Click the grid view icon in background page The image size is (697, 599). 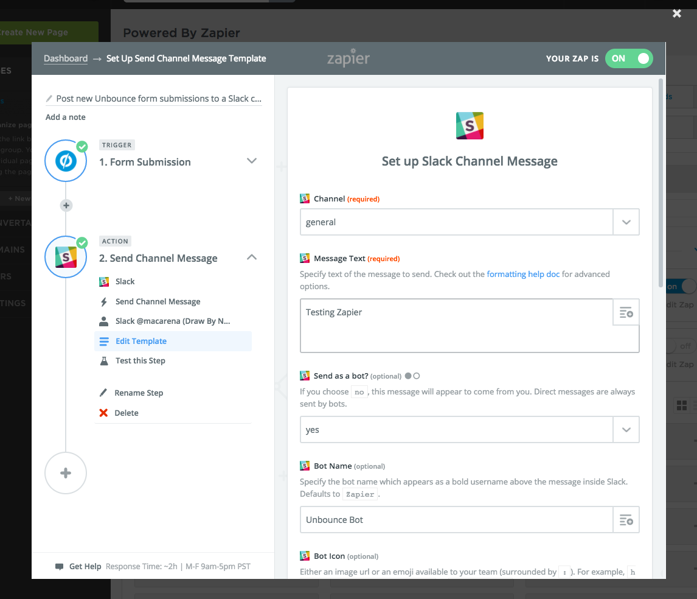coord(681,405)
